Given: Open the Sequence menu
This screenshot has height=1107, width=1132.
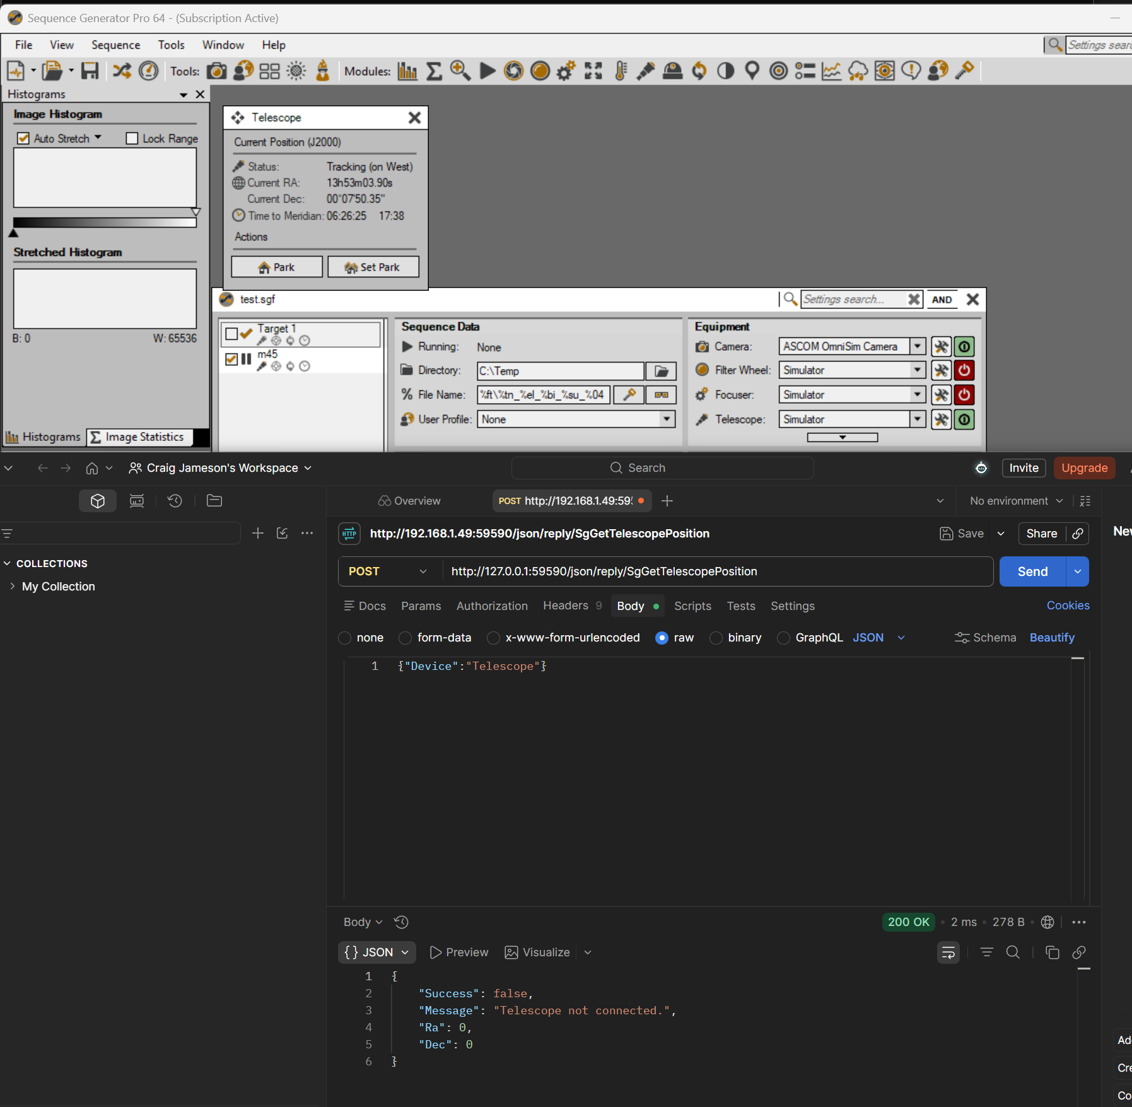Looking at the screenshot, I should point(115,45).
